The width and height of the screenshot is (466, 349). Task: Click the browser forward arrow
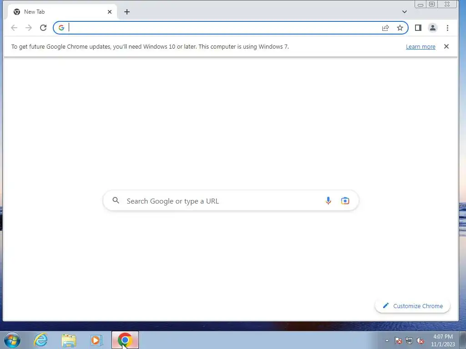[x=29, y=28]
